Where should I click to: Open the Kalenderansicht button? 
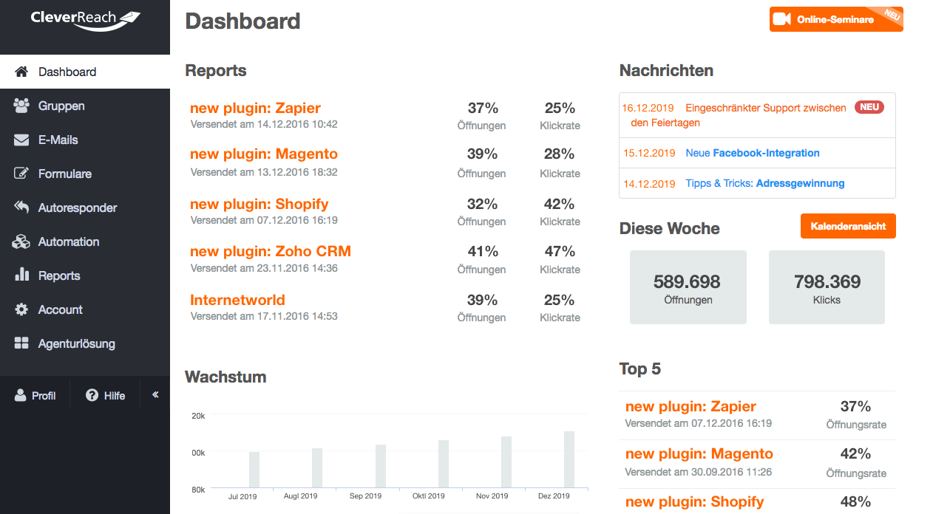[x=848, y=226]
